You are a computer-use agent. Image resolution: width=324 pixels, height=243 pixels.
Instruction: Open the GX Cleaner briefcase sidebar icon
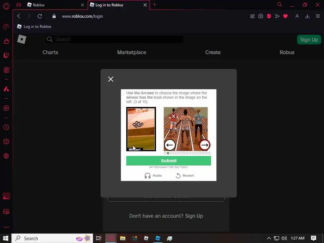click(6, 41)
